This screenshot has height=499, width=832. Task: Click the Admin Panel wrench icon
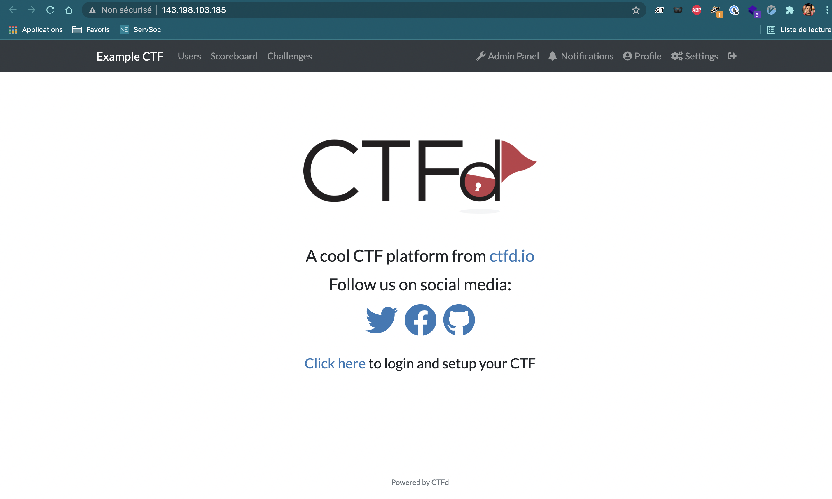pos(481,56)
